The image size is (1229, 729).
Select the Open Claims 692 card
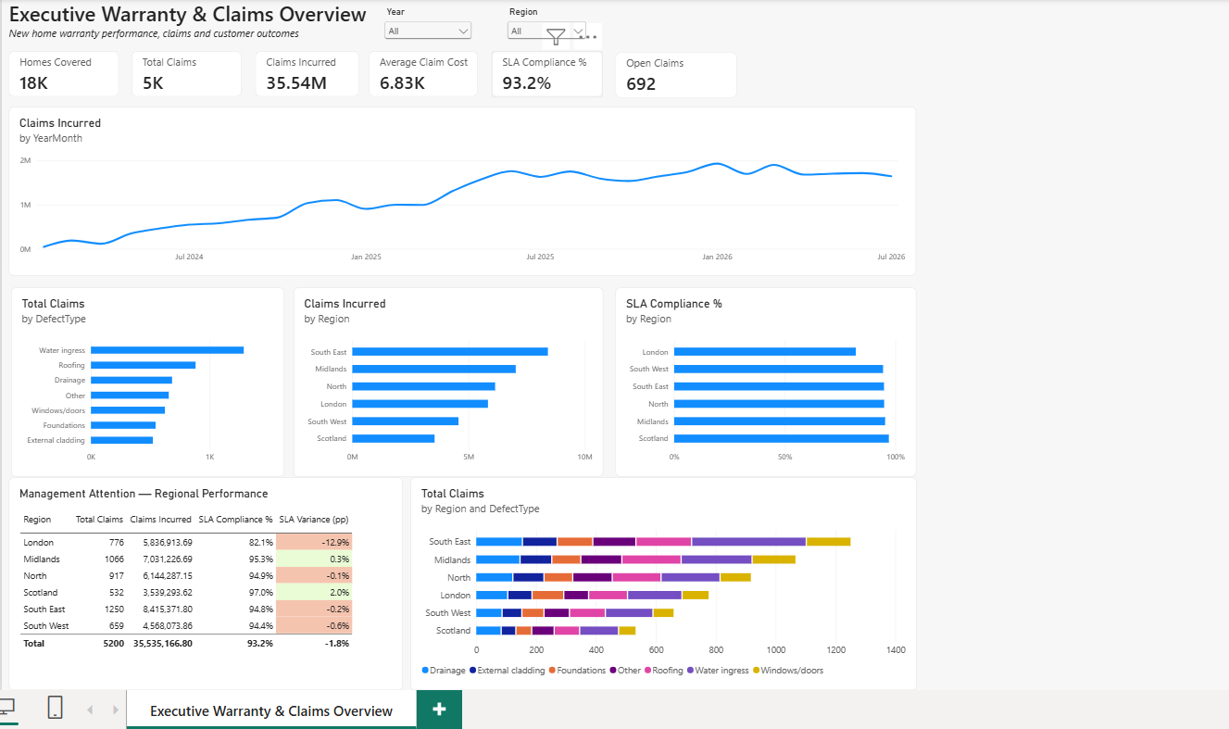tap(676, 75)
